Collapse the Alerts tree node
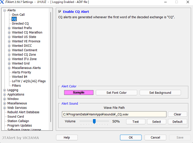Image resolution: width=193 pixels, height=143 pixels. (x=5, y=10)
